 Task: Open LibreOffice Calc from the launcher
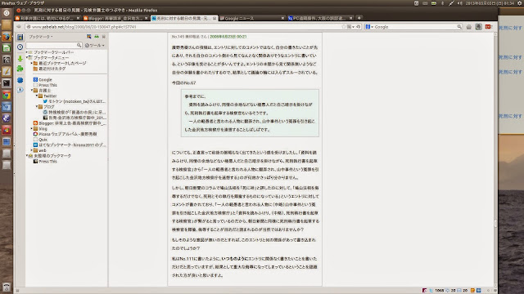[7, 48]
